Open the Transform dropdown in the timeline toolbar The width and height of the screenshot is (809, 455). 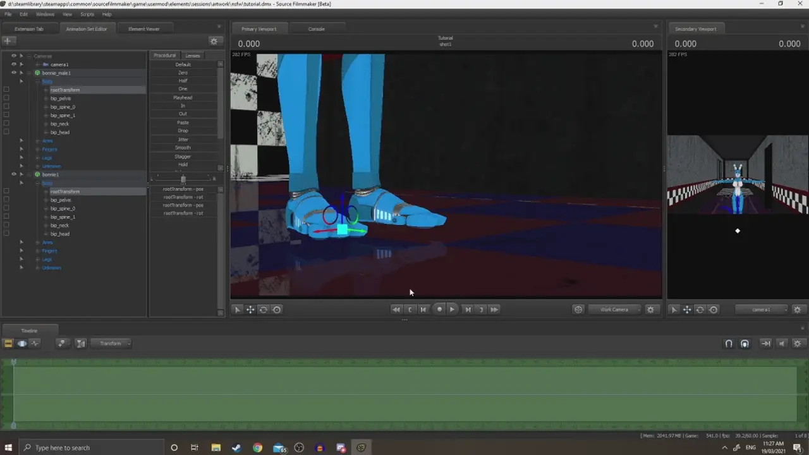tap(111, 343)
